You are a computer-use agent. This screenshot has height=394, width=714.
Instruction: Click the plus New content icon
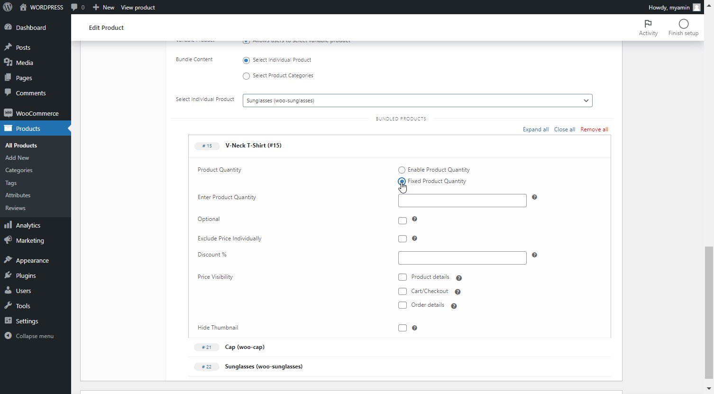tap(96, 7)
